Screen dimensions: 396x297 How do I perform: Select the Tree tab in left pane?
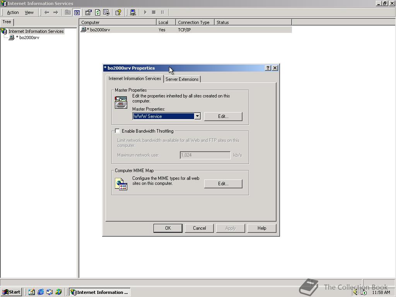[7, 22]
